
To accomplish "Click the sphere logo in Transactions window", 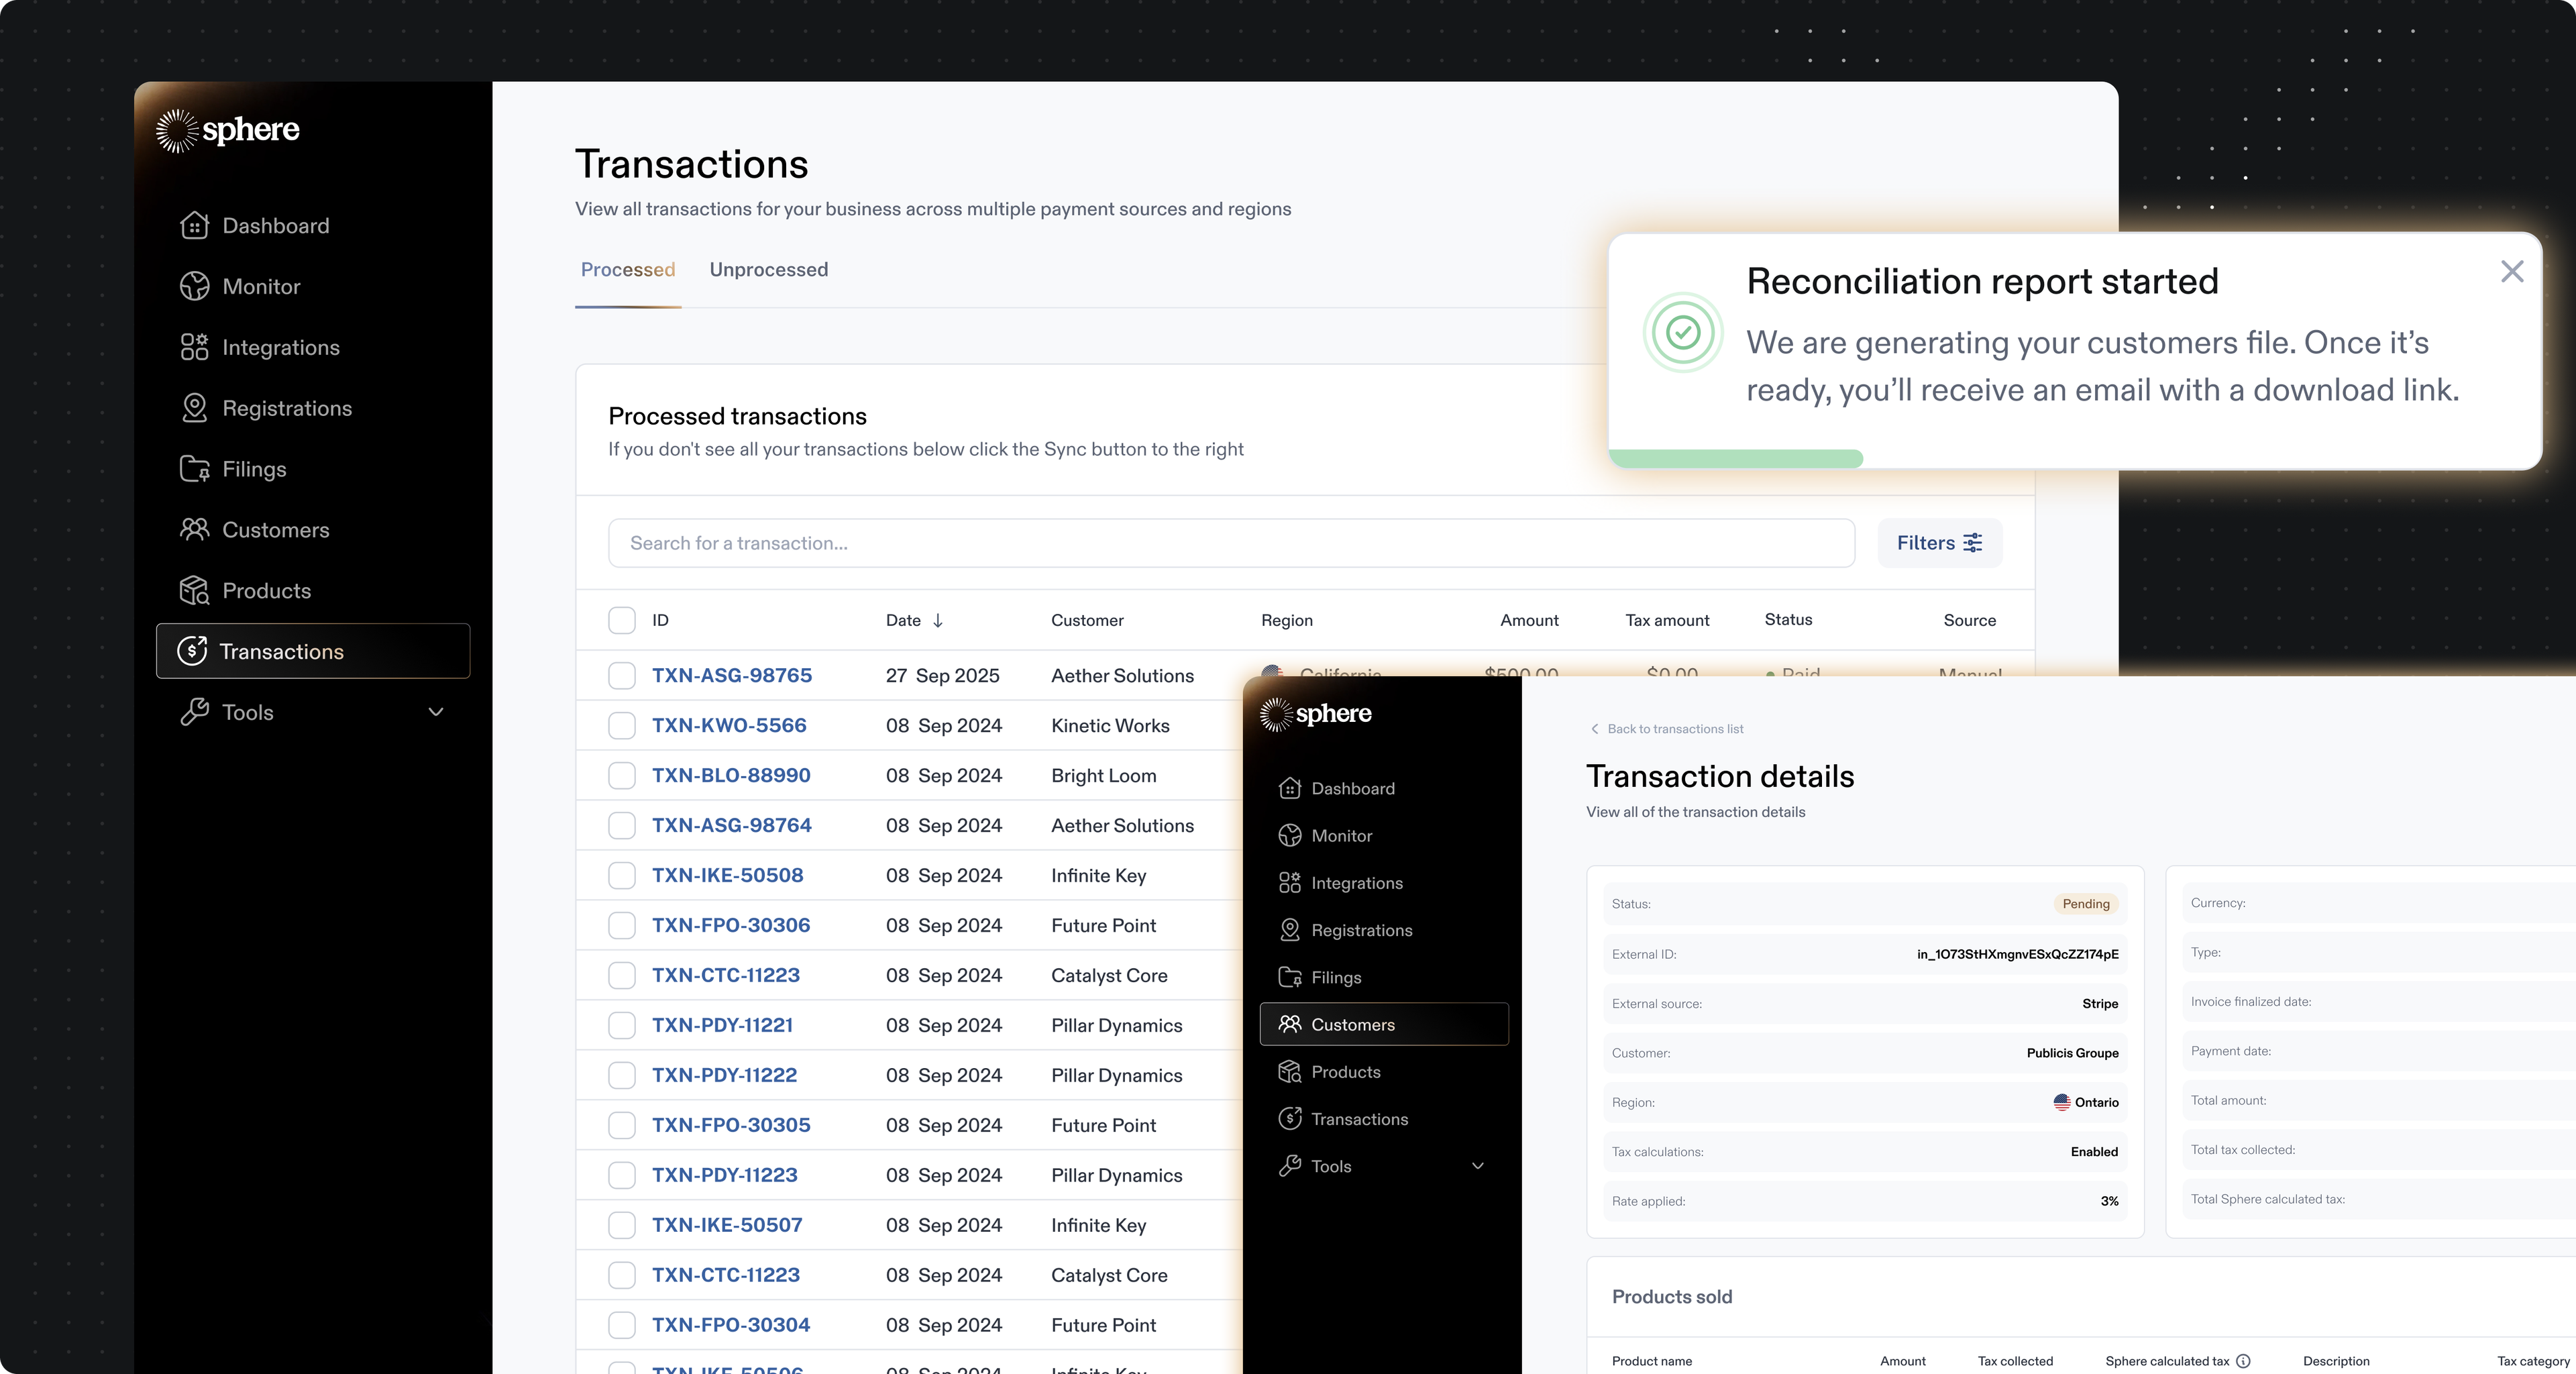I will (228, 130).
